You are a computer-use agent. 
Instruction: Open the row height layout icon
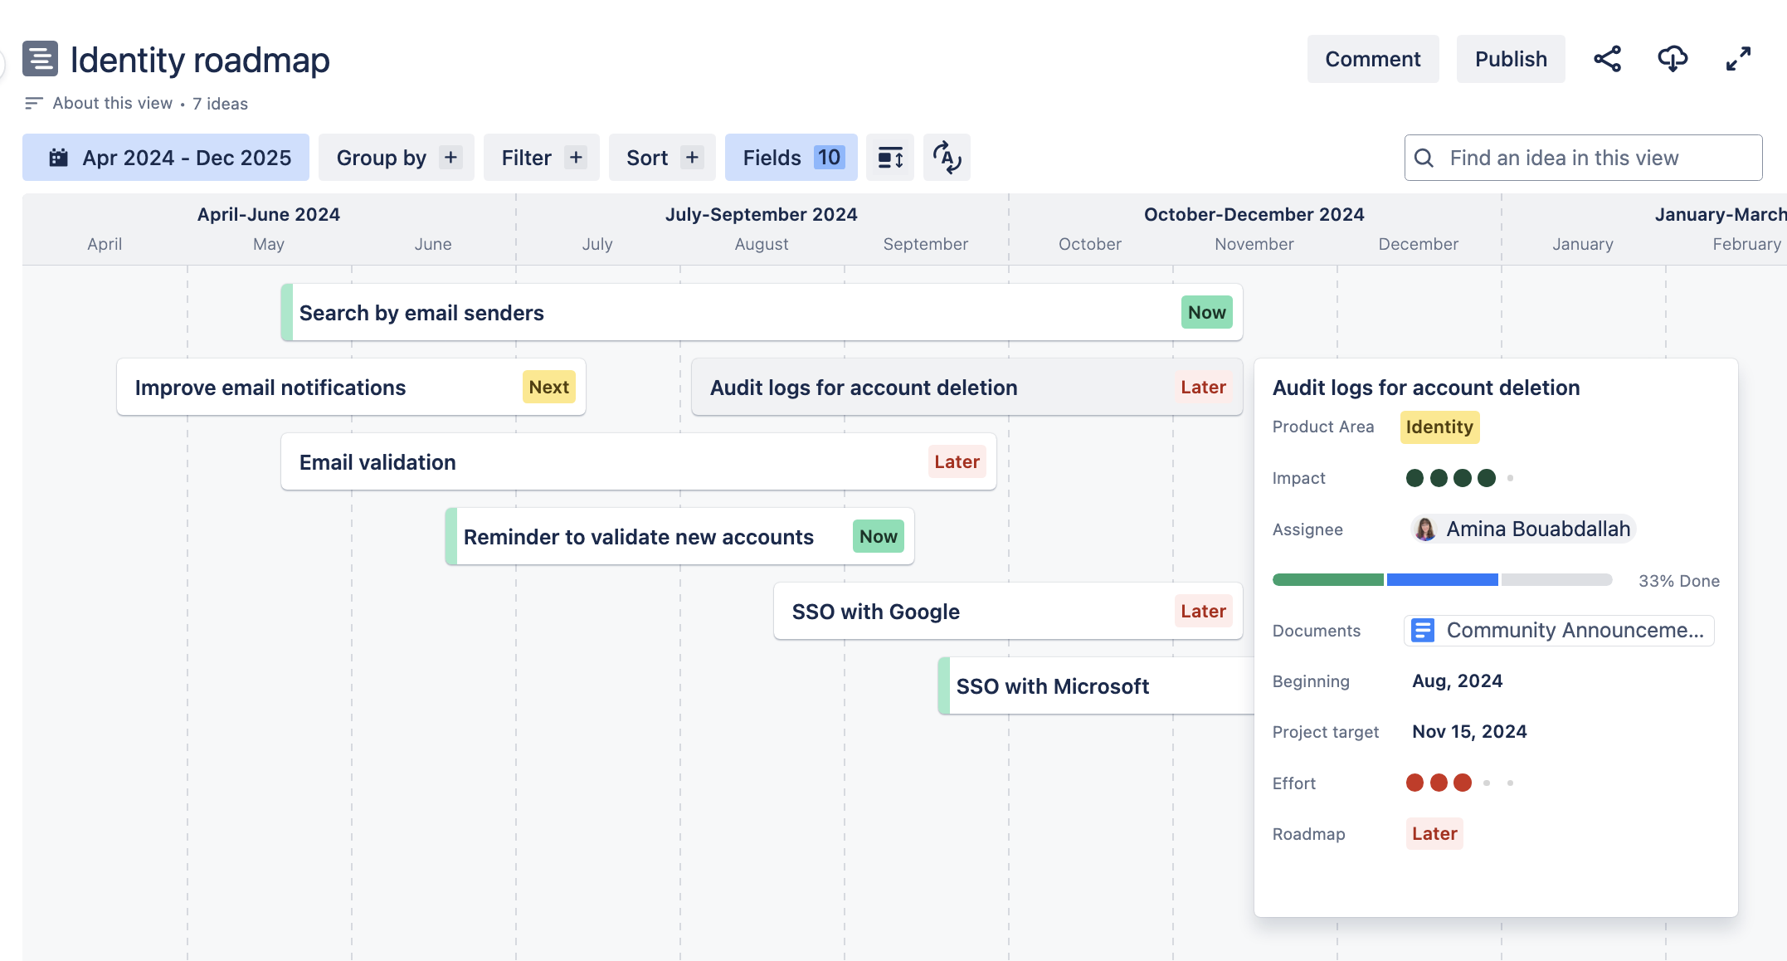tap(890, 158)
